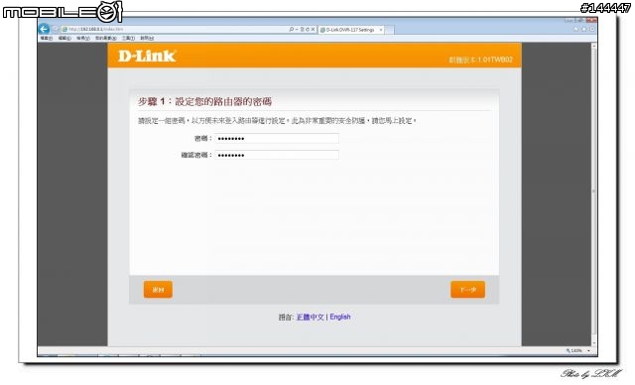Open a new blank browser tab
The width and height of the screenshot is (635, 385).
389,30
